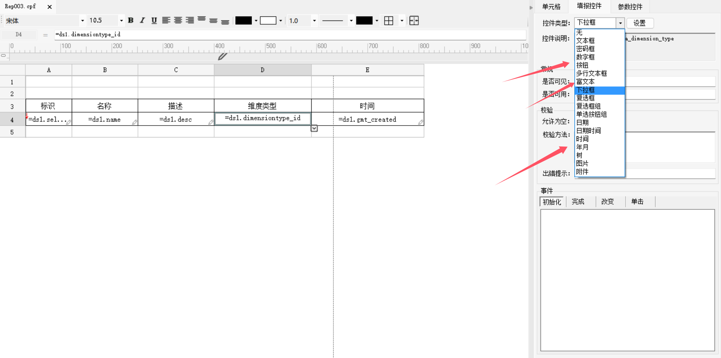Expand the background color dropdown arrow

pos(280,20)
